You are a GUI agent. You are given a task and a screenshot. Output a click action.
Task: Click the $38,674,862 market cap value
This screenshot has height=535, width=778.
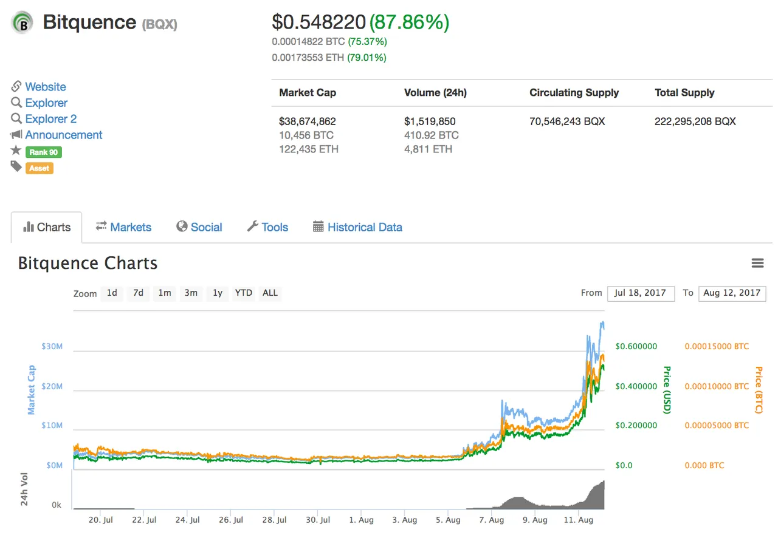pos(308,121)
